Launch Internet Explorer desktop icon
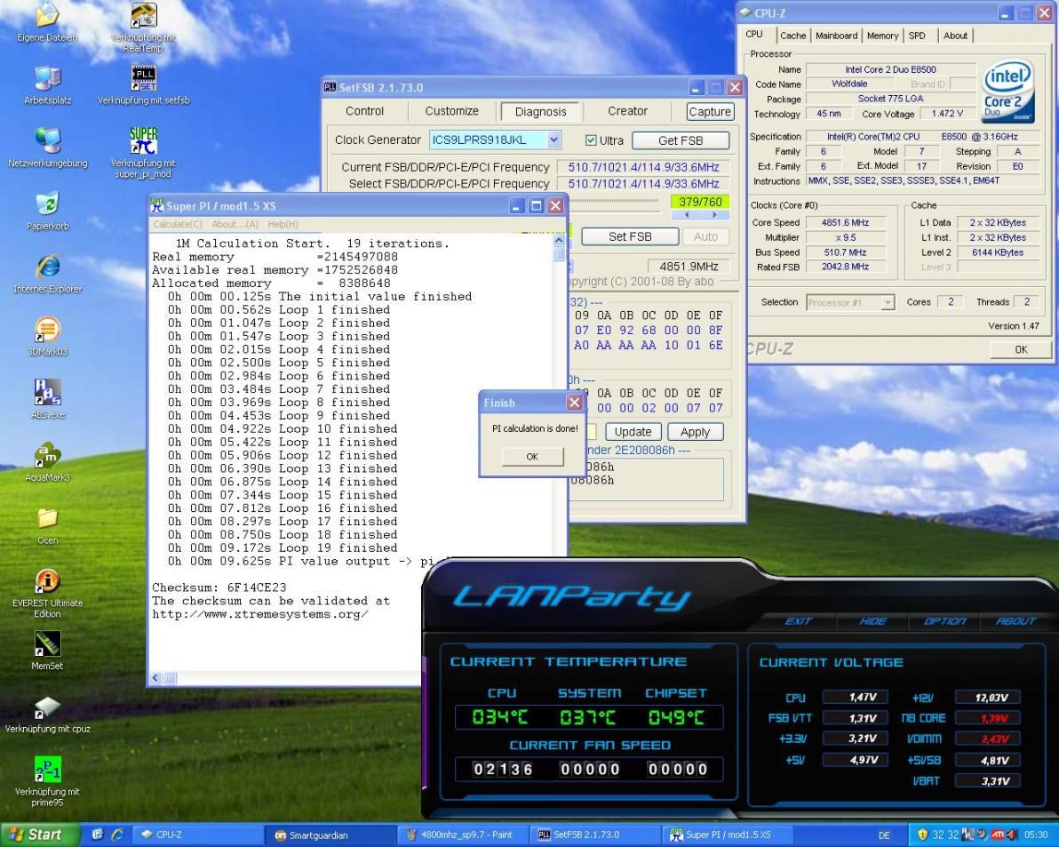The height and width of the screenshot is (847, 1059). 47,266
